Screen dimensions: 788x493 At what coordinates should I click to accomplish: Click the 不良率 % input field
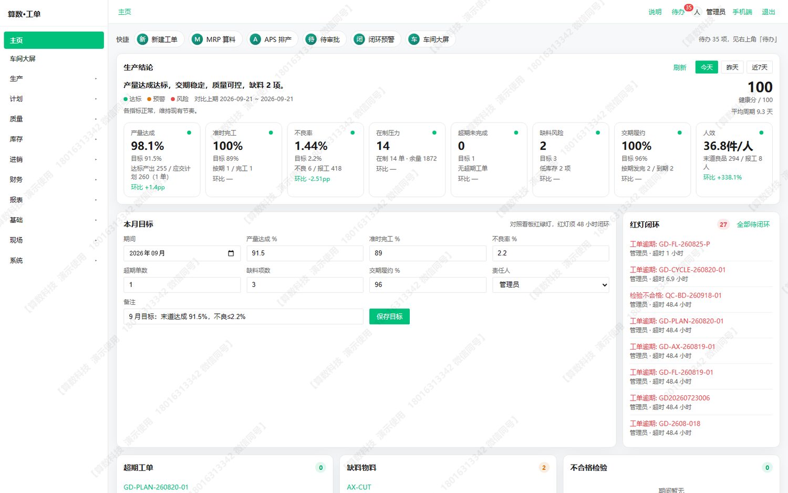tap(551, 253)
